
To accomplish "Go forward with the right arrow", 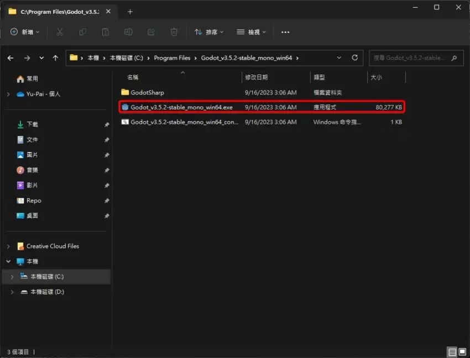I will pyautogui.click(x=27, y=58).
